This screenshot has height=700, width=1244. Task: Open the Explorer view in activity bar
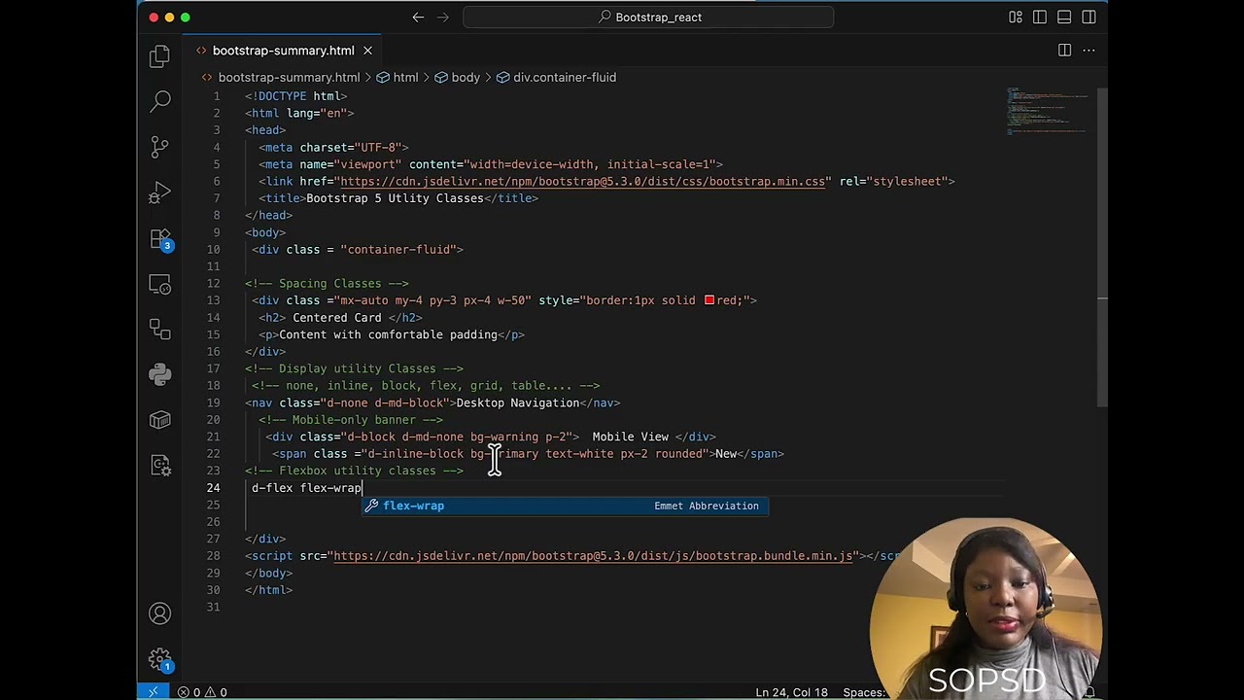tap(160, 56)
